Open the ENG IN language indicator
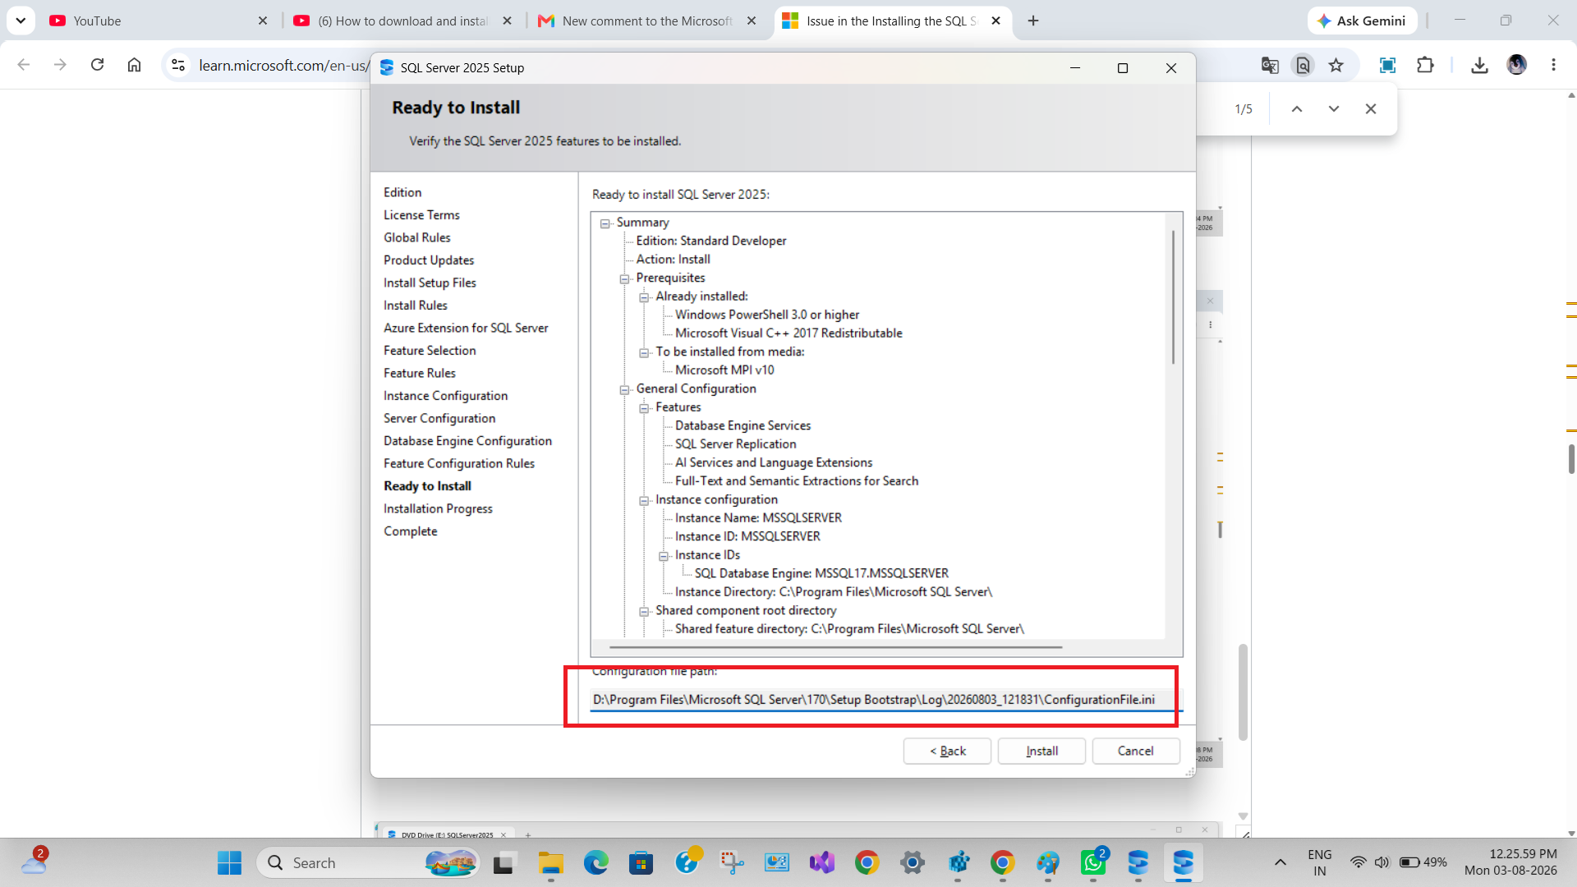1577x887 pixels. pyautogui.click(x=1319, y=863)
